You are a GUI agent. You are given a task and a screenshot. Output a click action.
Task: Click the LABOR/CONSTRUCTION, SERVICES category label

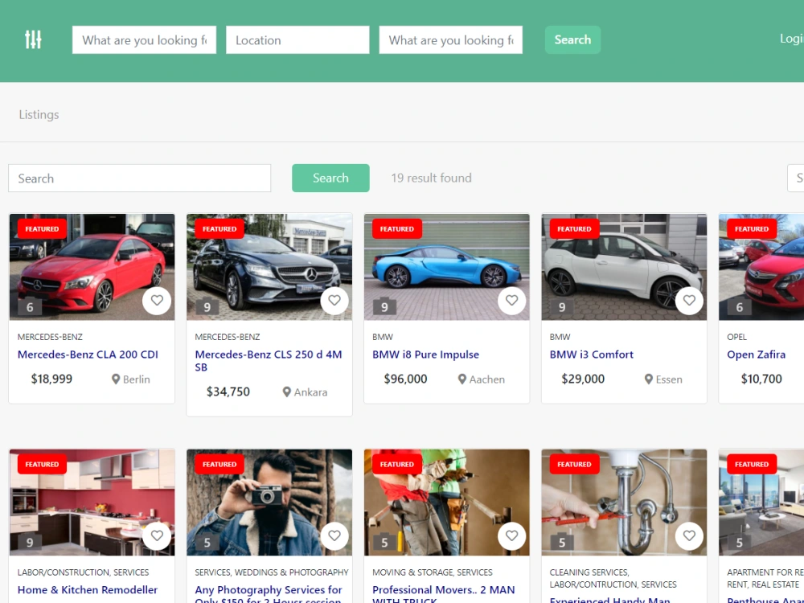pos(83,572)
